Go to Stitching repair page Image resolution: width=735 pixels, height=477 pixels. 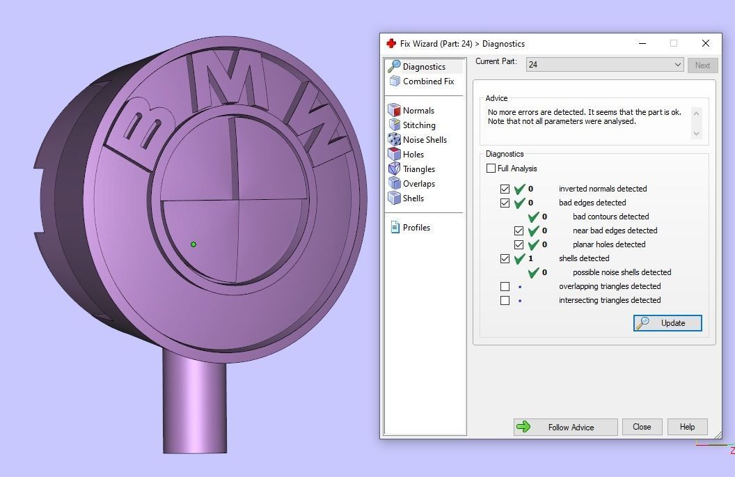click(419, 125)
